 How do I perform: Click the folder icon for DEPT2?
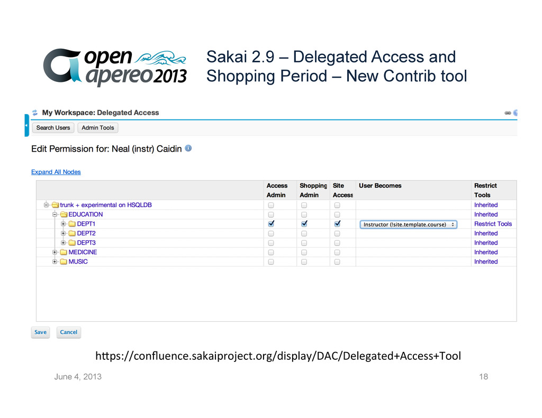pos(72,234)
